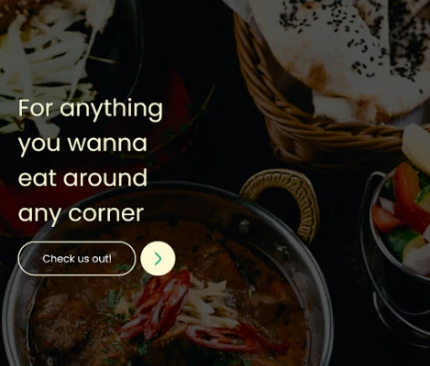Click the green chevron arrow icon
Image resolution: width=430 pixels, height=366 pixels.
pos(158,259)
